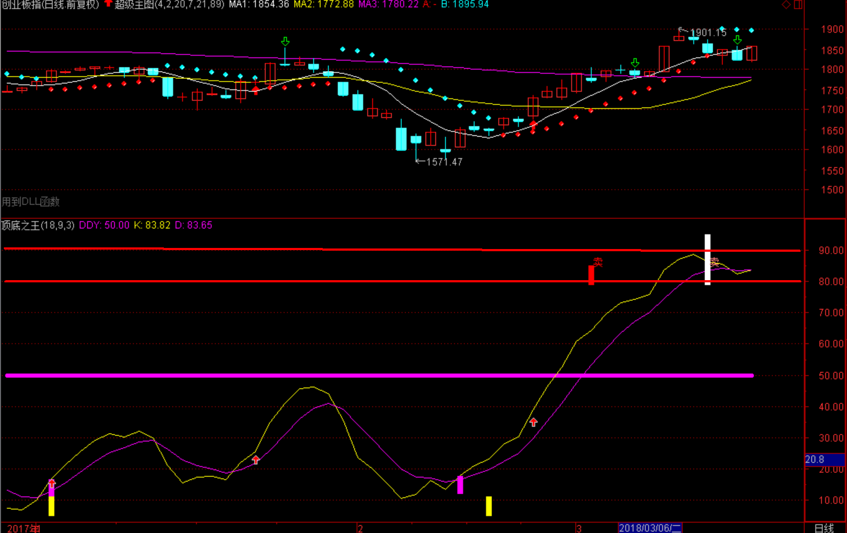Click the highlighted date 2018/03/06/二

pyautogui.click(x=650, y=528)
